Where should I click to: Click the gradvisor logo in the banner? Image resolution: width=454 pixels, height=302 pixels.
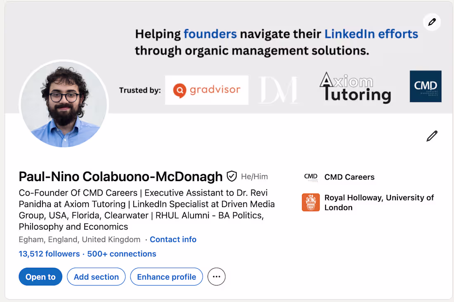207,90
